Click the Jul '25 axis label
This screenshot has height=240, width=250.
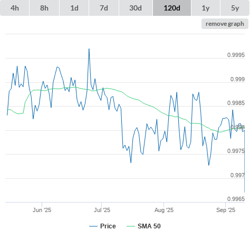click(102, 210)
